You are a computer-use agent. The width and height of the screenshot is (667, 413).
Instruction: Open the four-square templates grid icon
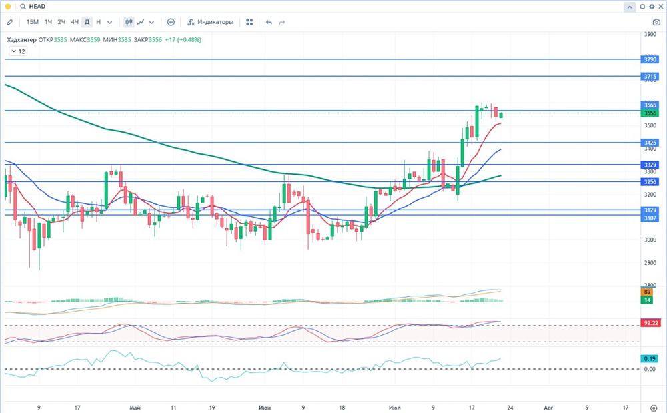[x=249, y=22]
